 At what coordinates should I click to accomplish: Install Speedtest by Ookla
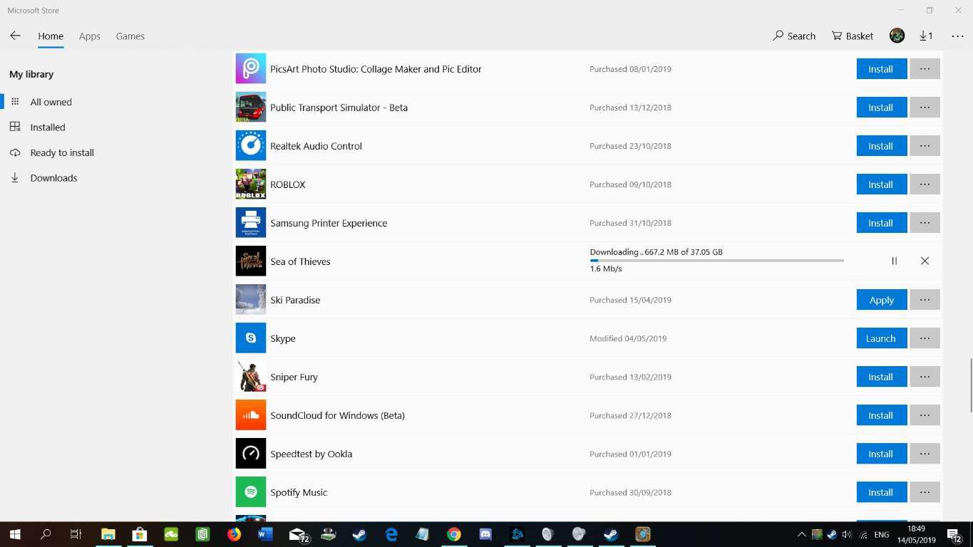(x=881, y=453)
